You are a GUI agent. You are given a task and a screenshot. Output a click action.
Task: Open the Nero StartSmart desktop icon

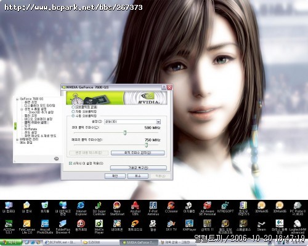[x=117, y=208]
